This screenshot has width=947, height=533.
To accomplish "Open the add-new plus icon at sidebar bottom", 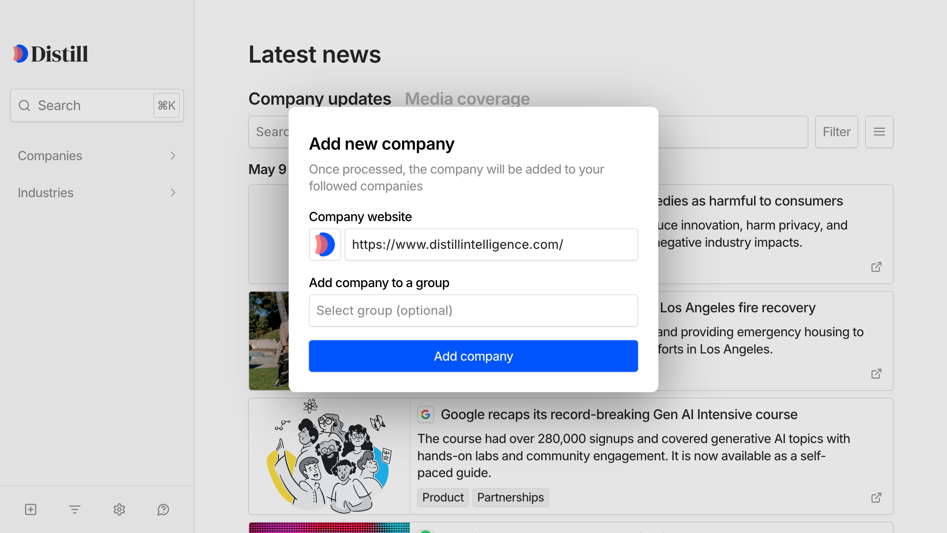I will tap(30, 509).
